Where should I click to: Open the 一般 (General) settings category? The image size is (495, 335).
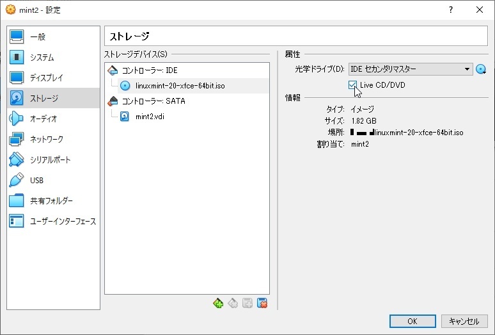(53, 37)
